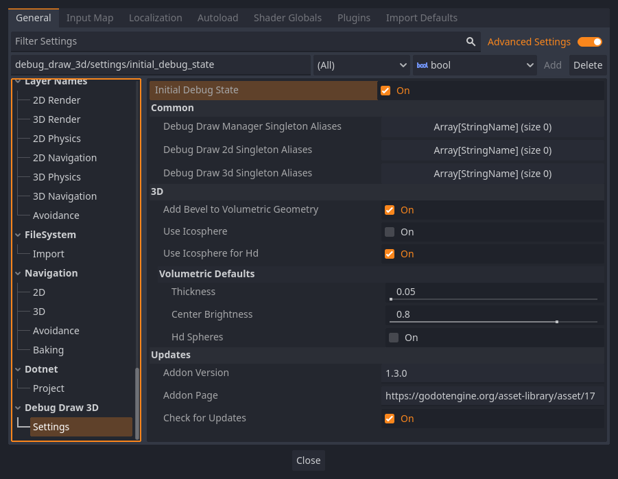Viewport: 618px width, 479px height.
Task: Edit Debug Draw 2d Singleton Aliases array
Action: (492, 150)
